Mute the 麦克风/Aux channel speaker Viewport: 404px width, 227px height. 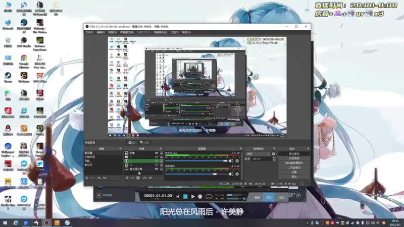(231, 161)
